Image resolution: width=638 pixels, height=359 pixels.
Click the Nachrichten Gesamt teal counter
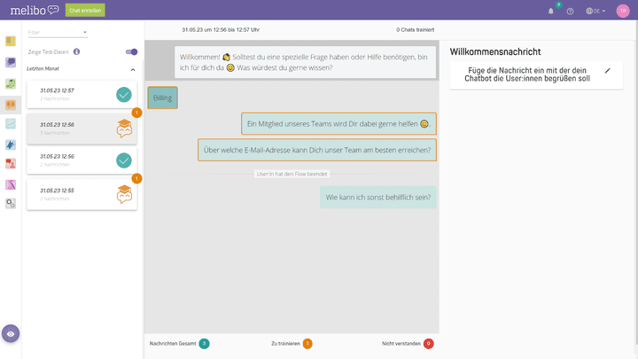(204, 343)
